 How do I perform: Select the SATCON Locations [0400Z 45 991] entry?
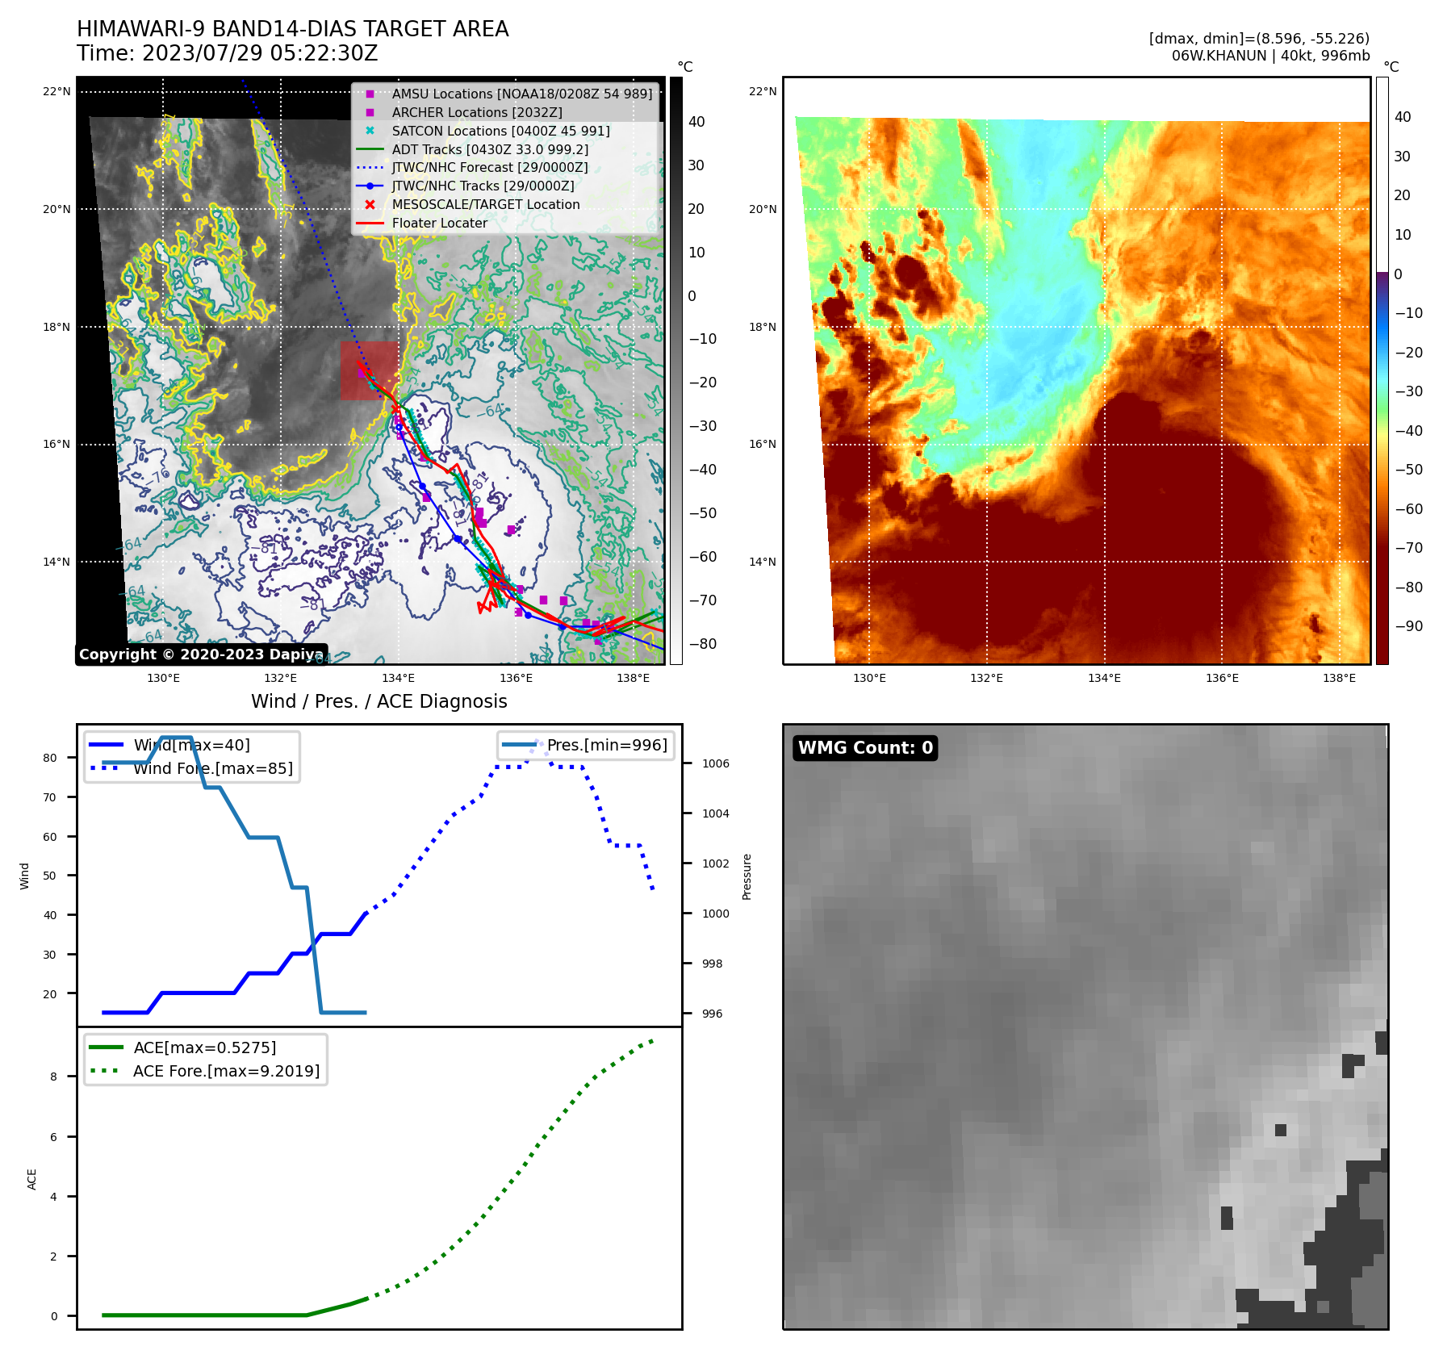pos(500,131)
